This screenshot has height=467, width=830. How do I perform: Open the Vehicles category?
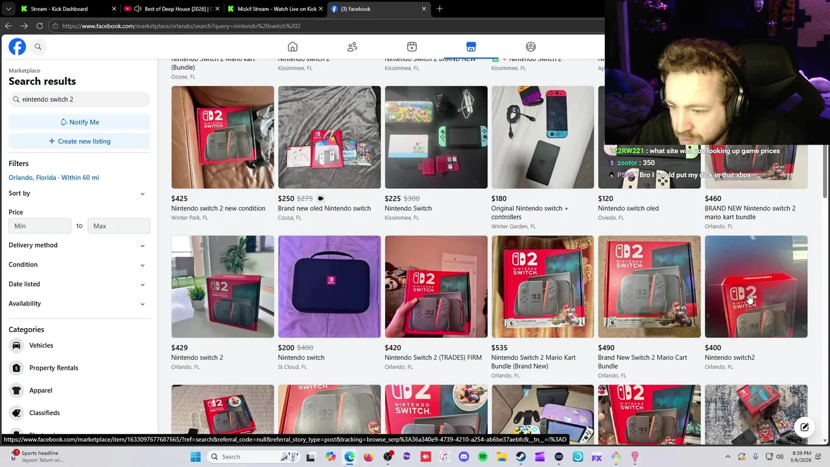(x=79, y=346)
